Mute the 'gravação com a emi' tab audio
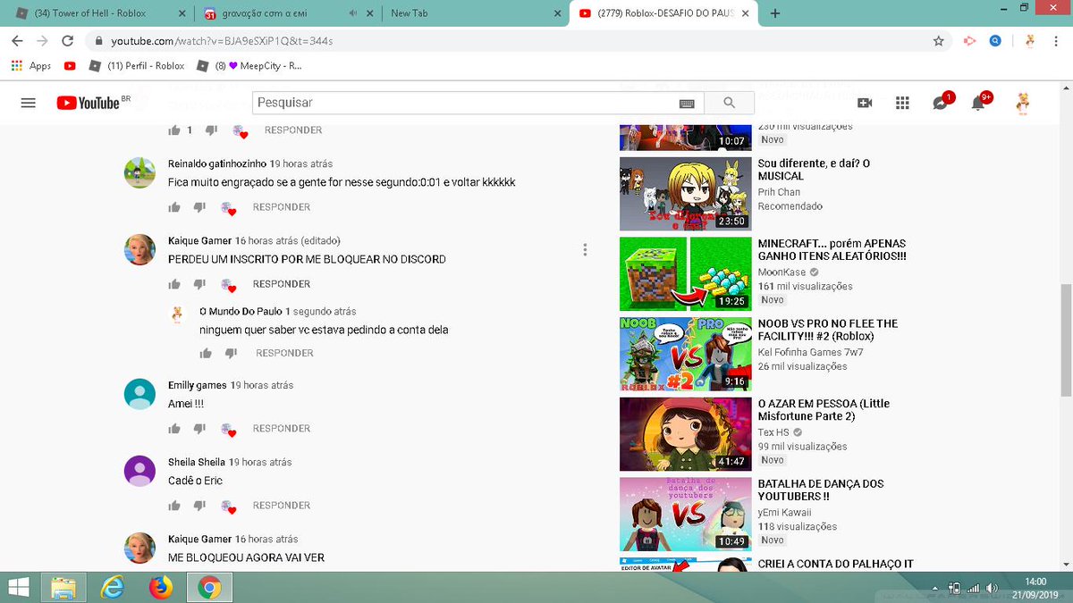 click(x=354, y=13)
